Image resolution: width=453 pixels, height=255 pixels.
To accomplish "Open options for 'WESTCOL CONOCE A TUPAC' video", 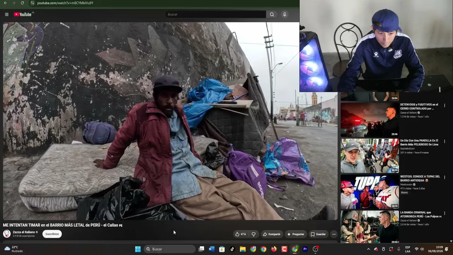I will [445, 177].
